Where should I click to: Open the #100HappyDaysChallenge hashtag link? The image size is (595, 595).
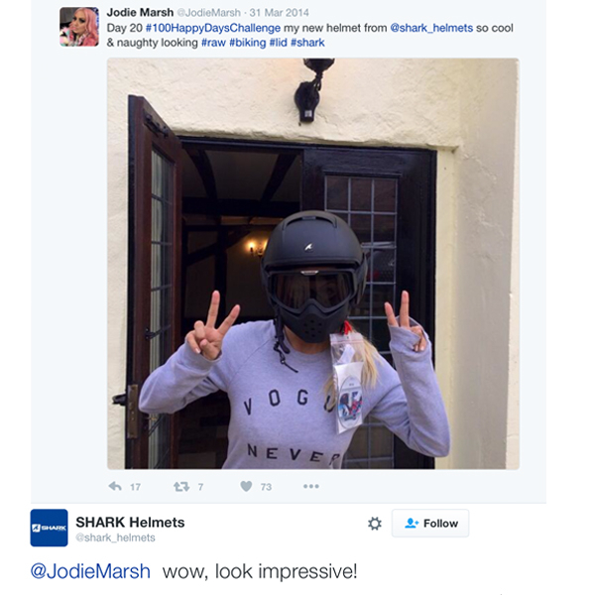click(213, 28)
